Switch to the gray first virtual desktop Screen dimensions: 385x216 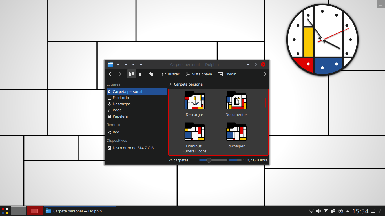tap(19, 211)
